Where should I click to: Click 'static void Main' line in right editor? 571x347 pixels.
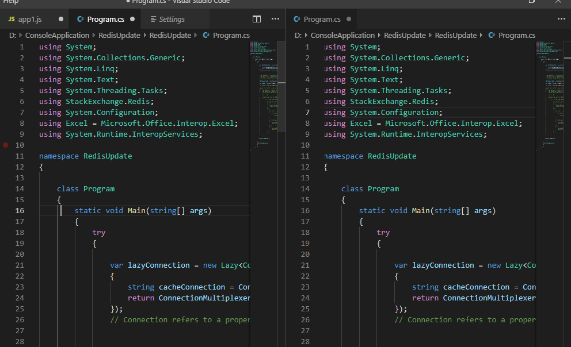coord(427,210)
